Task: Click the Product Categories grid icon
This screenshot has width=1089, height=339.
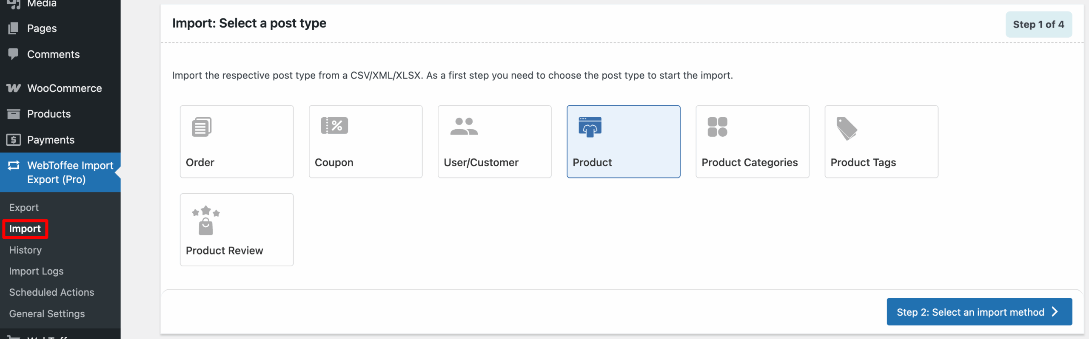Action: [x=718, y=127]
